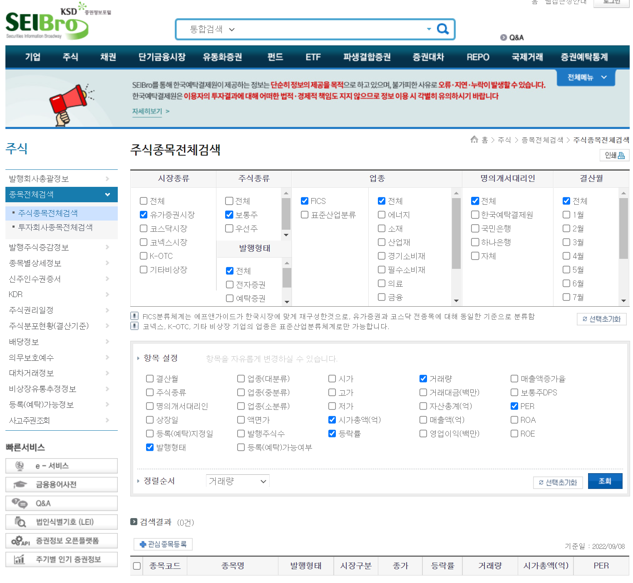Viewport: 633px width, 583px height.
Task: Click the 관심종목등록 plus button
Action: coord(163,544)
